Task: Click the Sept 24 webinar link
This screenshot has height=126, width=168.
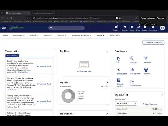Action: tap(17, 107)
